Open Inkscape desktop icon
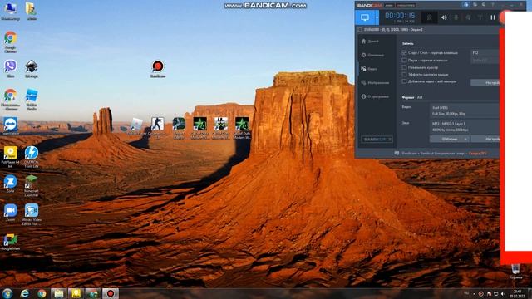 pos(32,69)
